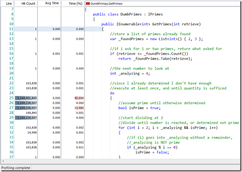Click the '//start dividing at 2' comment
This screenshot has height=172, width=242.
(140, 118)
